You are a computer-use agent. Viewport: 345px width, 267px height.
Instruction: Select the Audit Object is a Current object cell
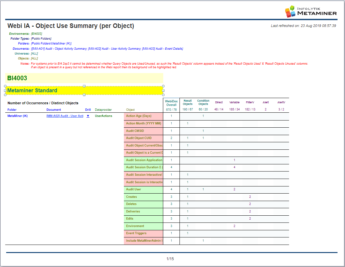[x=143, y=153]
